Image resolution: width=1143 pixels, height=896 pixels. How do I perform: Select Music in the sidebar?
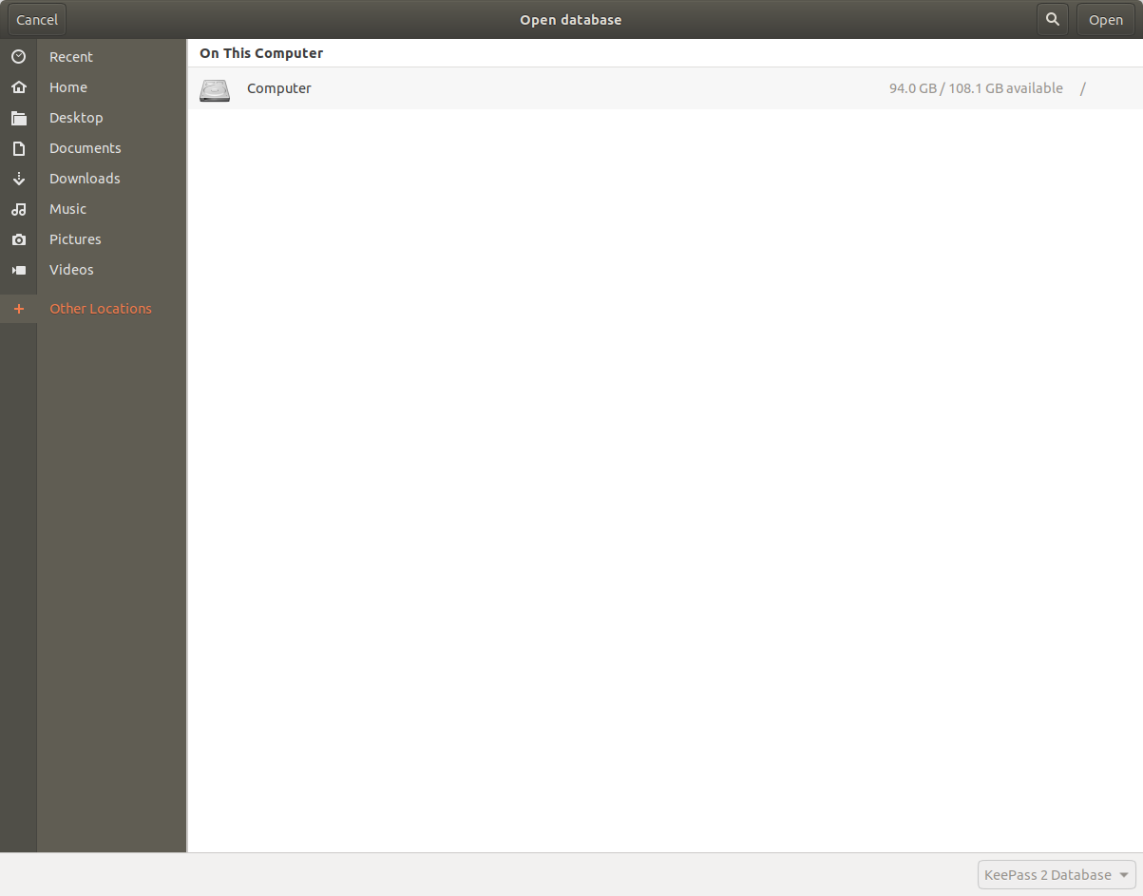67,209
